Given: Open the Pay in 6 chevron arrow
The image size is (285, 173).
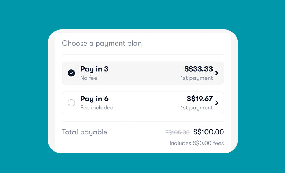Looking at the screenshot, I should (217, 103).
